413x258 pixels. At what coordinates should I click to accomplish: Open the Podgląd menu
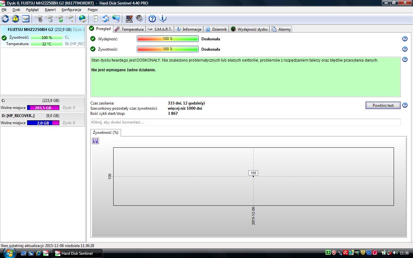(x=32, y=10)
